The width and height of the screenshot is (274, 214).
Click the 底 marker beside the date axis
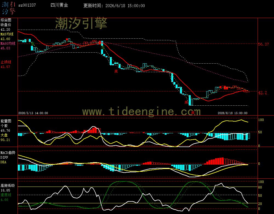193,112
